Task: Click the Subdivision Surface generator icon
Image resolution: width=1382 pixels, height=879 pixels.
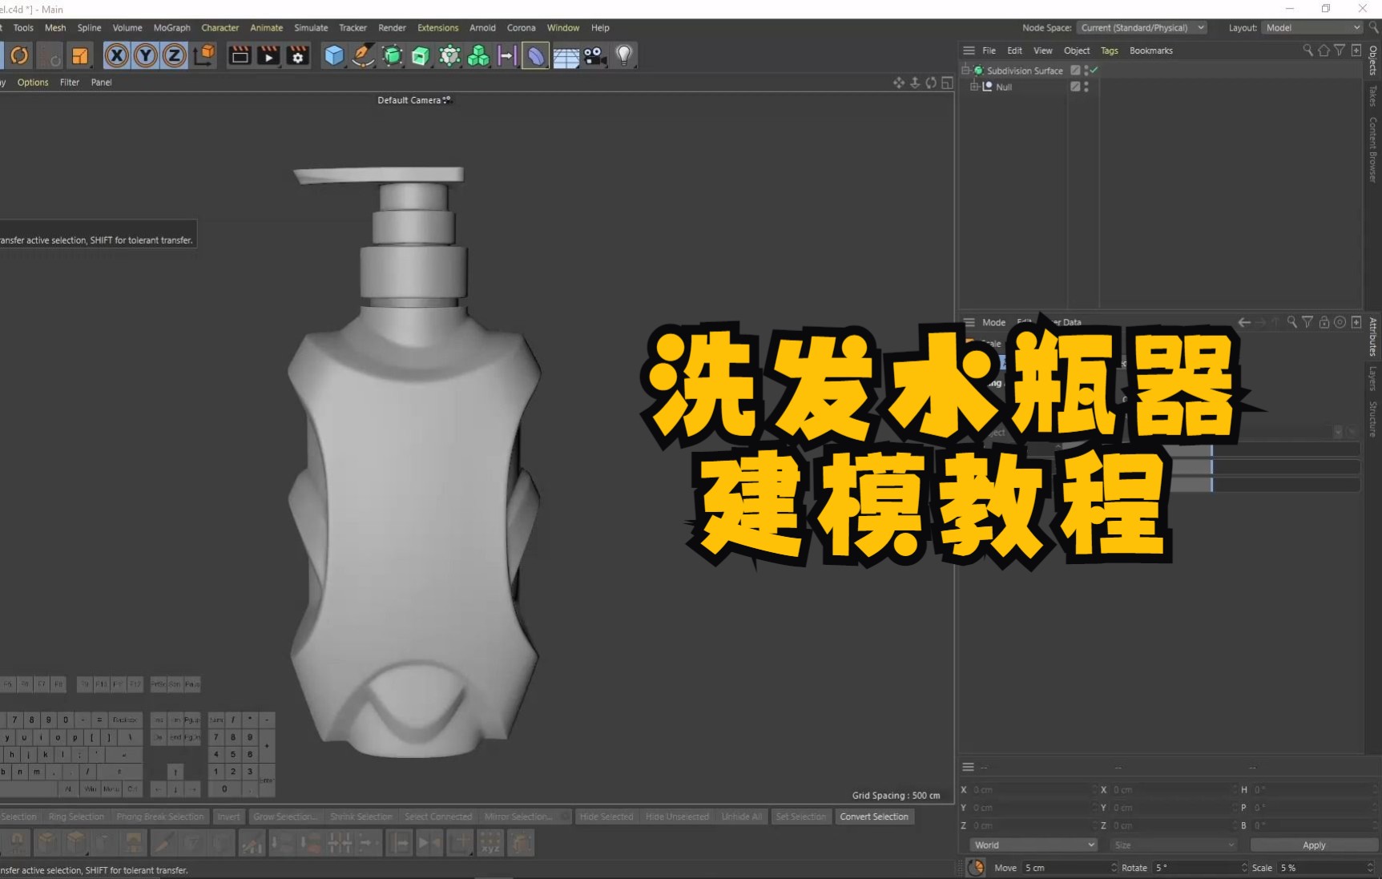Action: click(391, 55)
